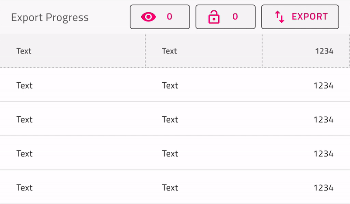
Task: Select second data row's first Text cell
Action: point(24,119)
